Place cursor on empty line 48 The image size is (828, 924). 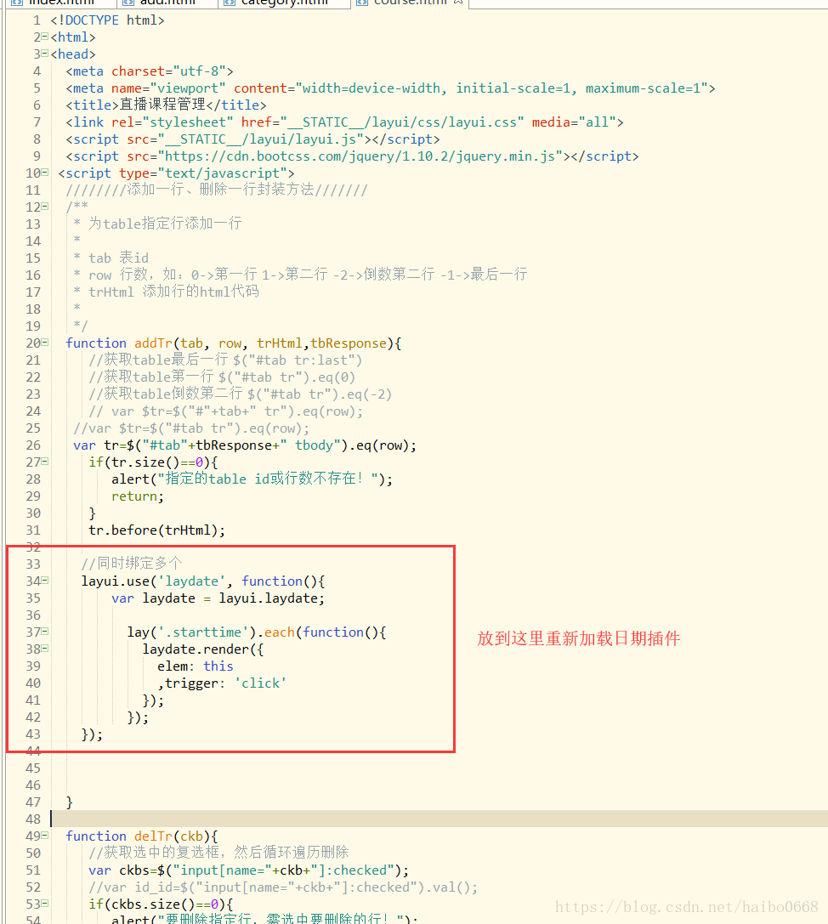(439, 819)
